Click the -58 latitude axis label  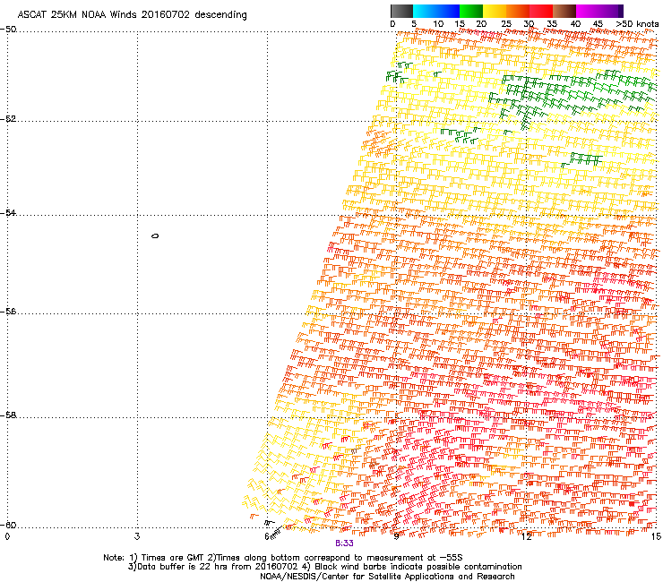click(x=8, y=415)
